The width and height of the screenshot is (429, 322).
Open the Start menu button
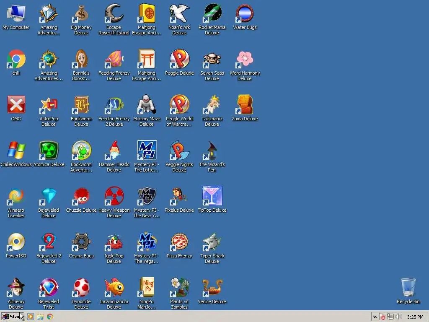(x=13, y=317)
